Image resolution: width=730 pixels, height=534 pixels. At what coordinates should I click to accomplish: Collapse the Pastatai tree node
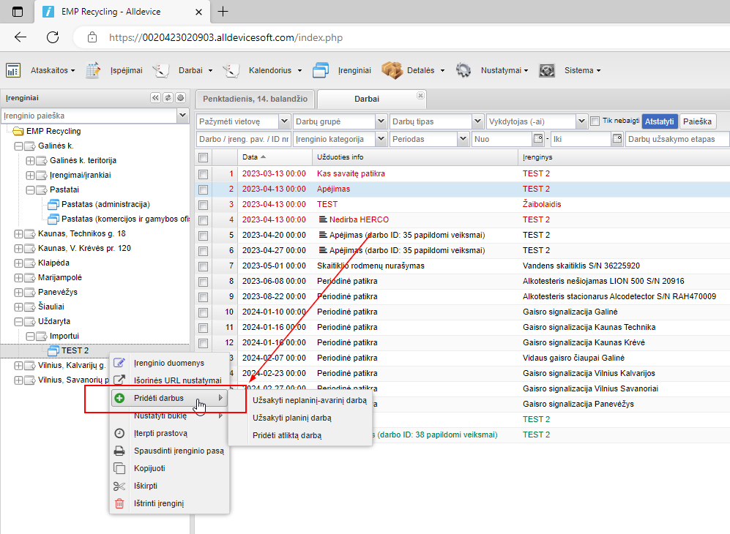click(x=31, y=189)
